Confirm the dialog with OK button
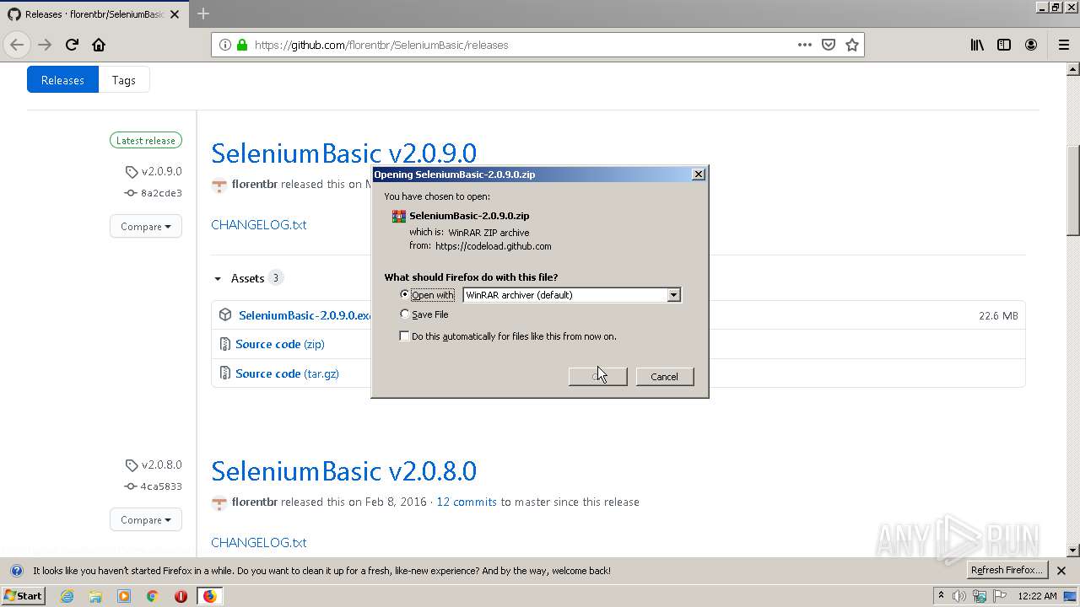Viewport: 1080px width, 607px height. (x=597, y=376)
